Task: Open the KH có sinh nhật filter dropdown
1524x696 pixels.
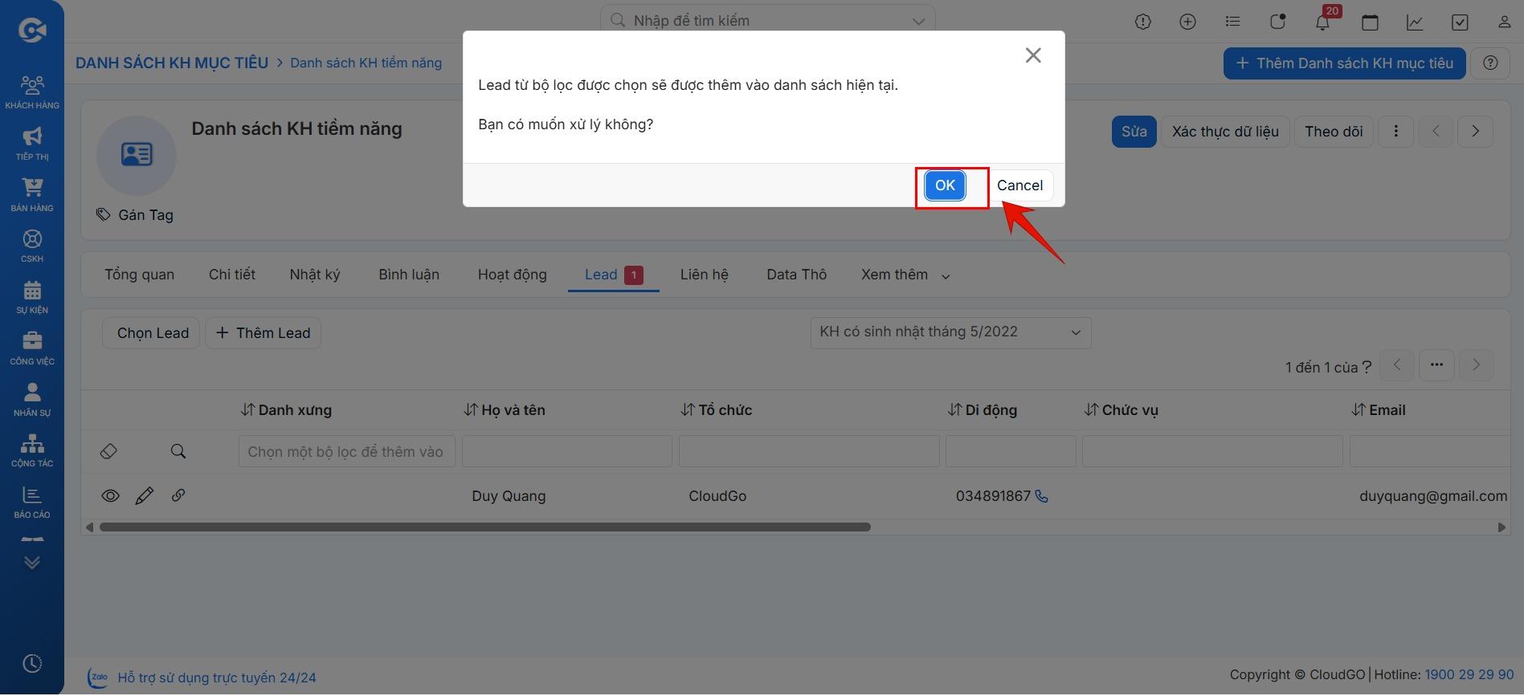Action: click(950, 332)
